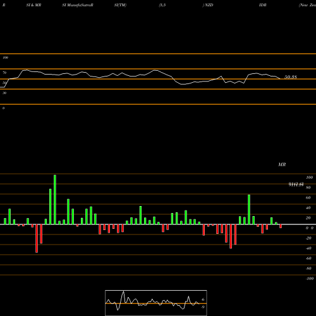This screenshot has height=316, width=316.
Task: Click the -60 label on MR axis
Action: pos(308,258)
